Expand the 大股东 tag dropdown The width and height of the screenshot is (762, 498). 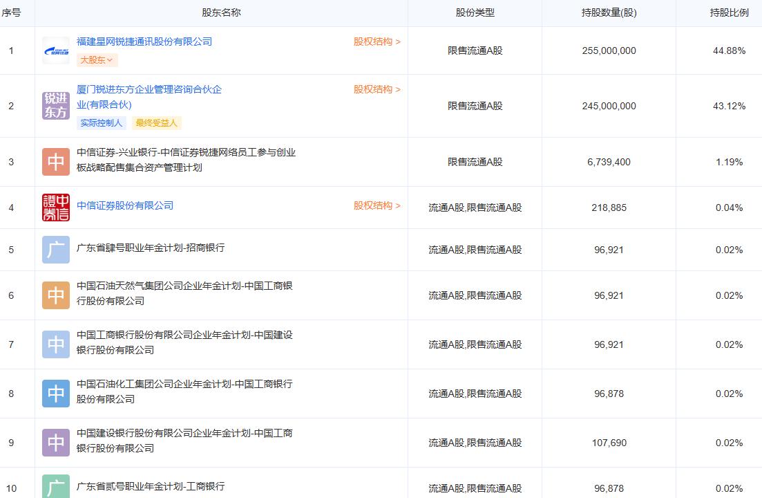pyautogui.click(x=97, y=59)
